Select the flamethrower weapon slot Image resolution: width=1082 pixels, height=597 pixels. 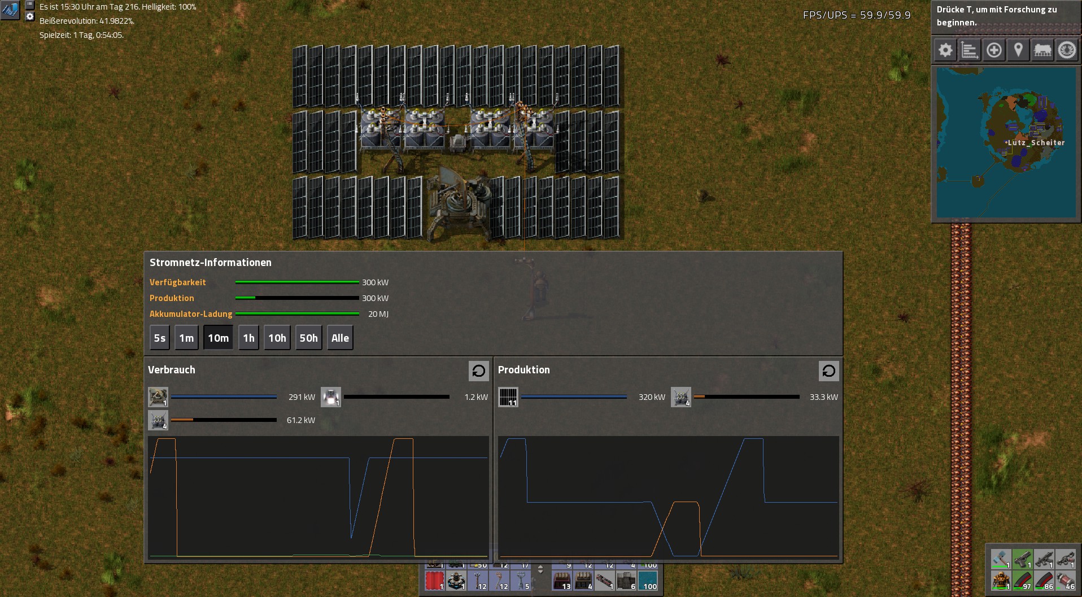click(x=1066, y=559)
